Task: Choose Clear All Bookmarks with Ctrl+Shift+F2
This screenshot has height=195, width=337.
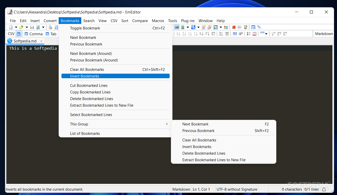Action: [x=116, y=70]
